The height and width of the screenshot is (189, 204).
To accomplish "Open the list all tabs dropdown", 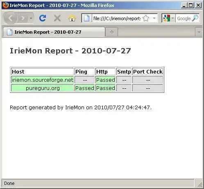I will click(x=199, y=32).
